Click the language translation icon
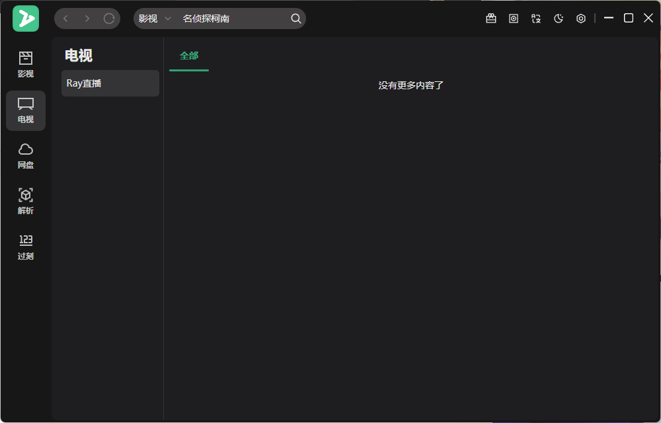 (536, 19)
